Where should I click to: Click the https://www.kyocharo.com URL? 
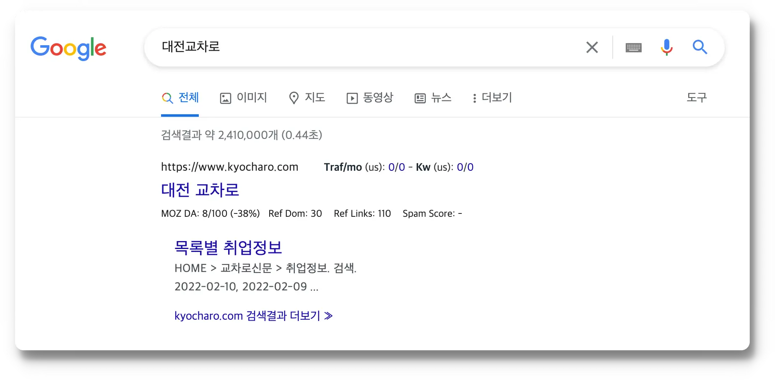pyautogui.click(x=229, y=167)
